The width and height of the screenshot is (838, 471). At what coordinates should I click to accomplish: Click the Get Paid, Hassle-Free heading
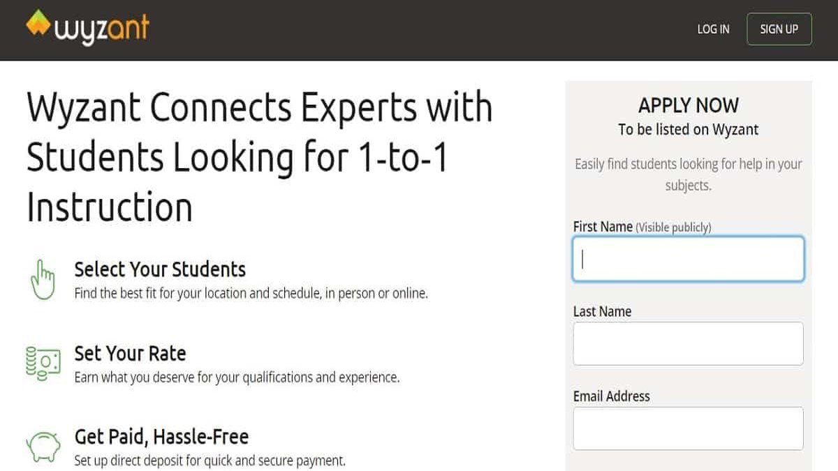point(161,437)
